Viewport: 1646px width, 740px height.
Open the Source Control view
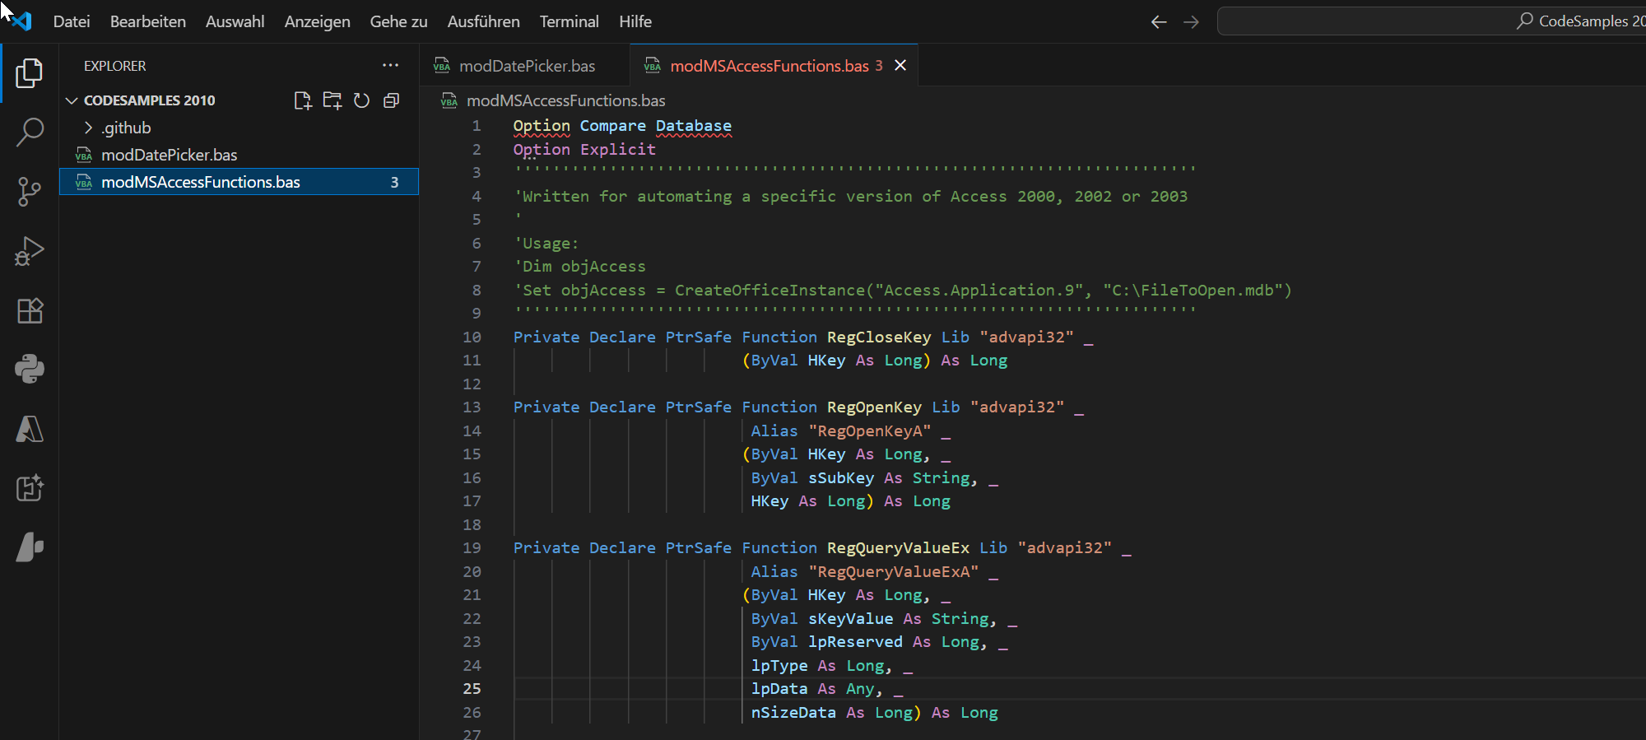tap(29, 192)
